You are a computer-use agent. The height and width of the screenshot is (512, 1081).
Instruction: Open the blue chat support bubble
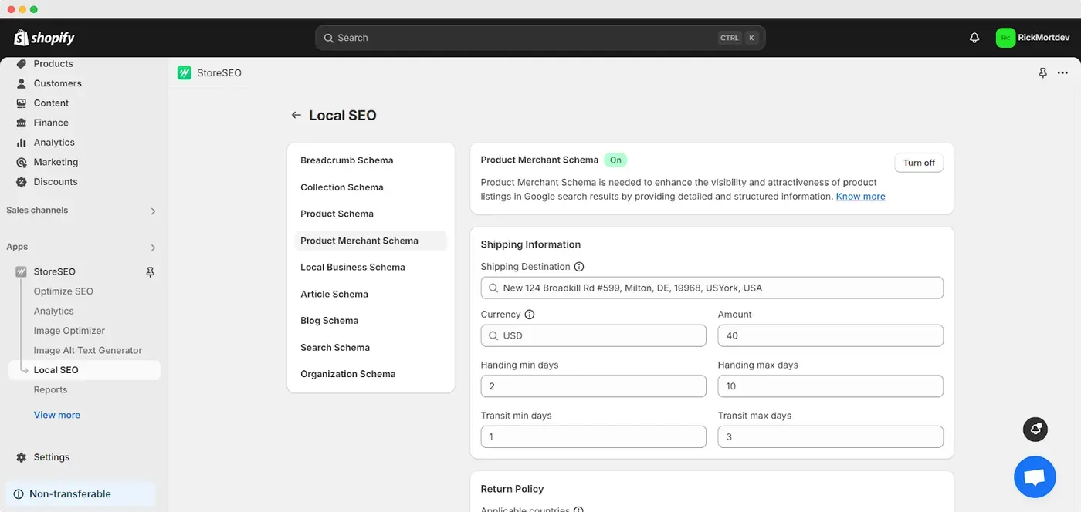tap(1035, 477)
